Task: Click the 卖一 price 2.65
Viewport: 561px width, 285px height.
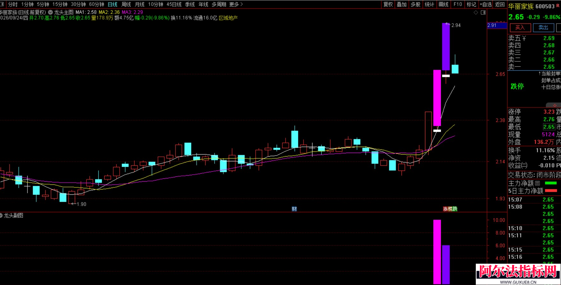Action: [549, 67]
